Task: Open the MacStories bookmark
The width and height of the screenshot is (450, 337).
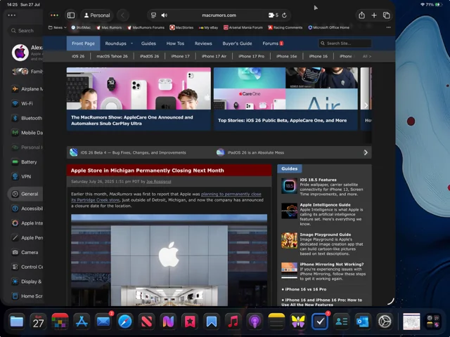Action: tap(181, 27)
